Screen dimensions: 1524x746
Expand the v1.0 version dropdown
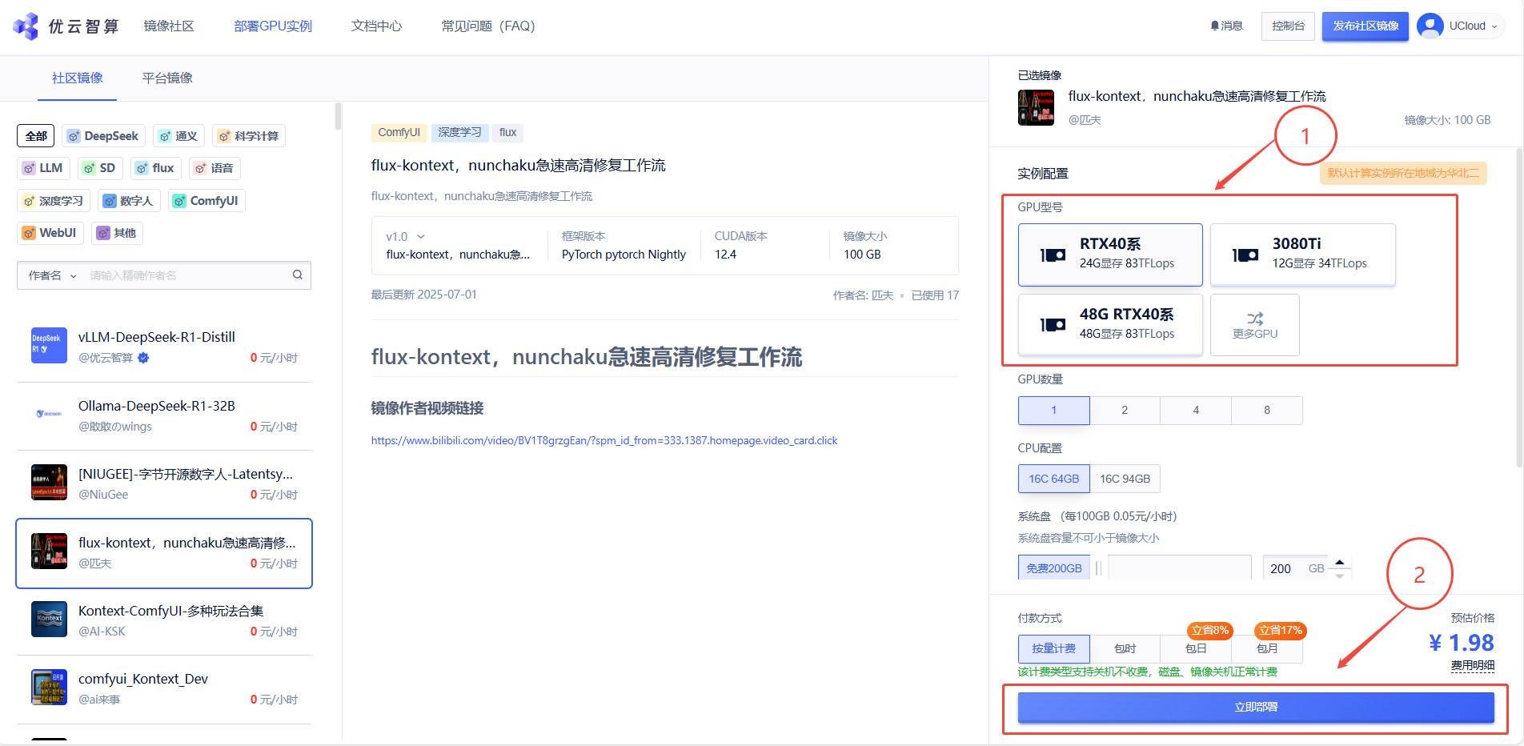(x=421, y=236)
